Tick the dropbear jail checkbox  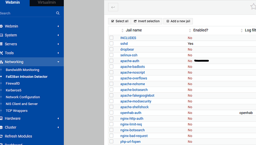coord(112,49)
